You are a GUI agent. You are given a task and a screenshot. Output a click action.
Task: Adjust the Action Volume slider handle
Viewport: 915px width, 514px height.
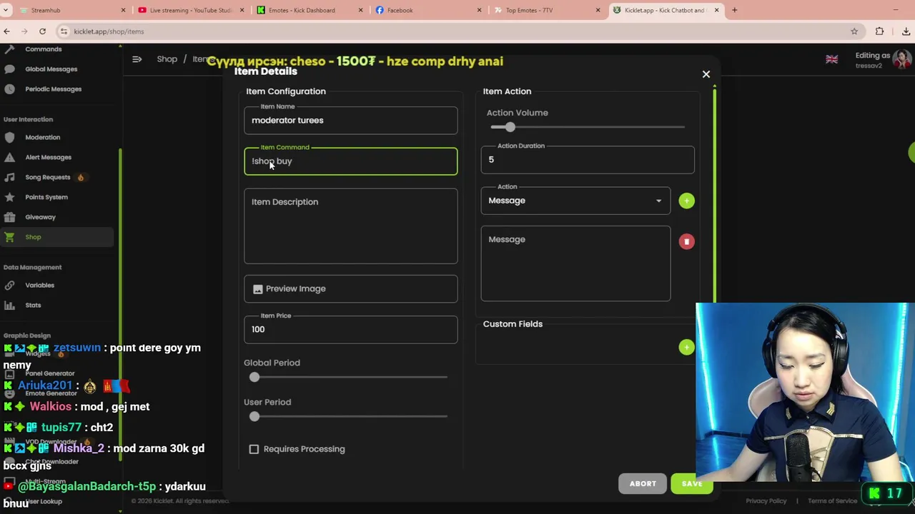(510, 127)
